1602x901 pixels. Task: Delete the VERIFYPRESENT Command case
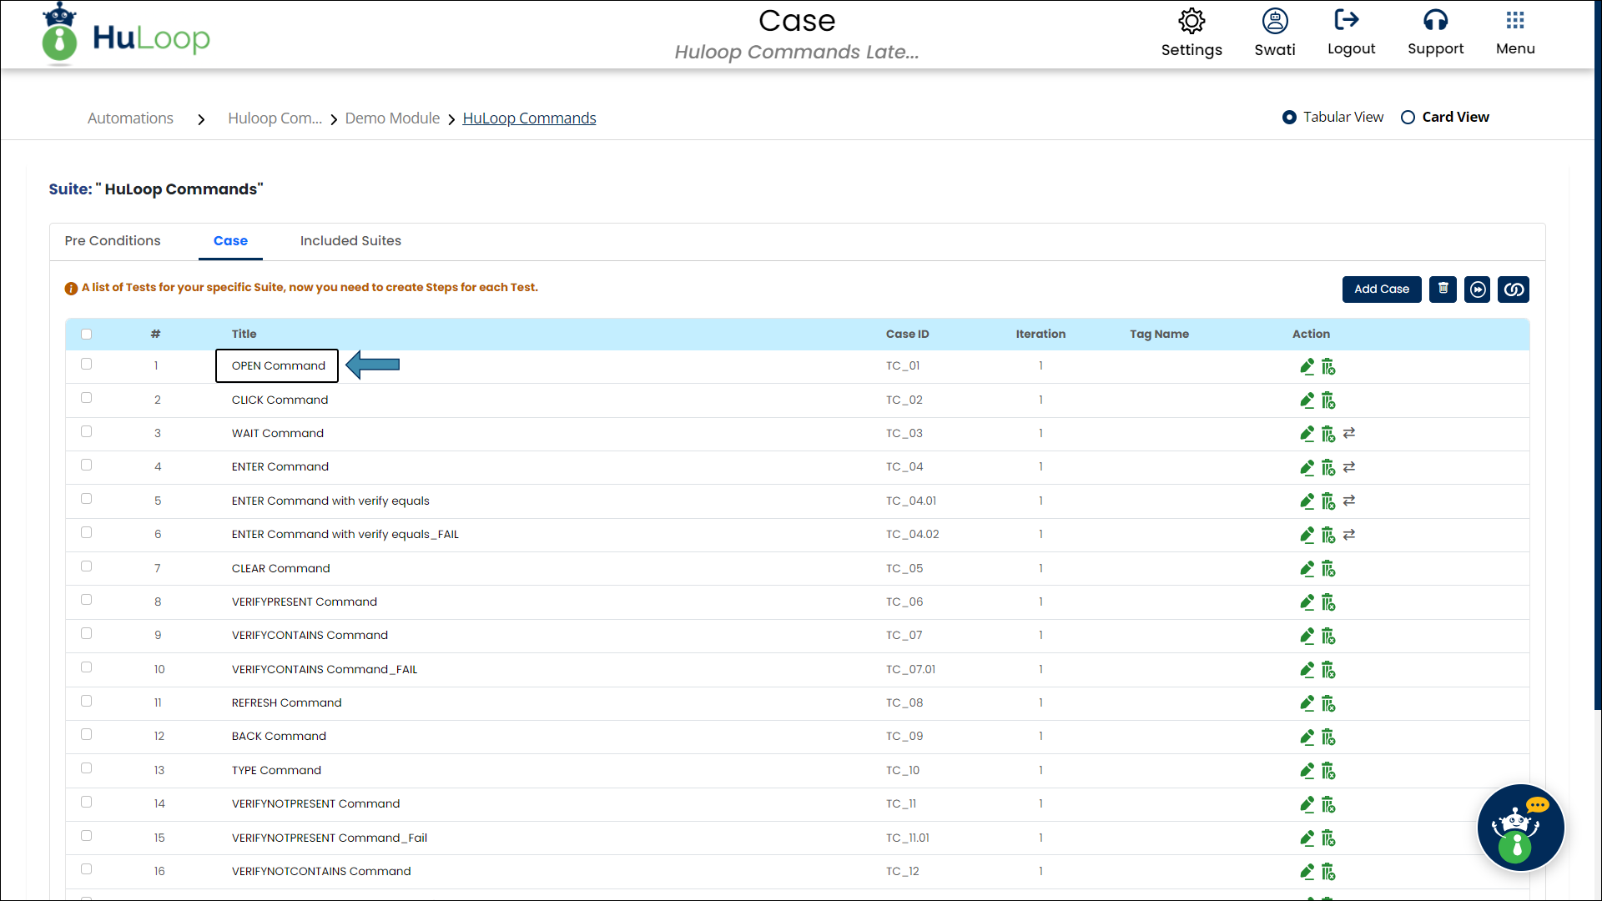click(x=1328, y=602)
